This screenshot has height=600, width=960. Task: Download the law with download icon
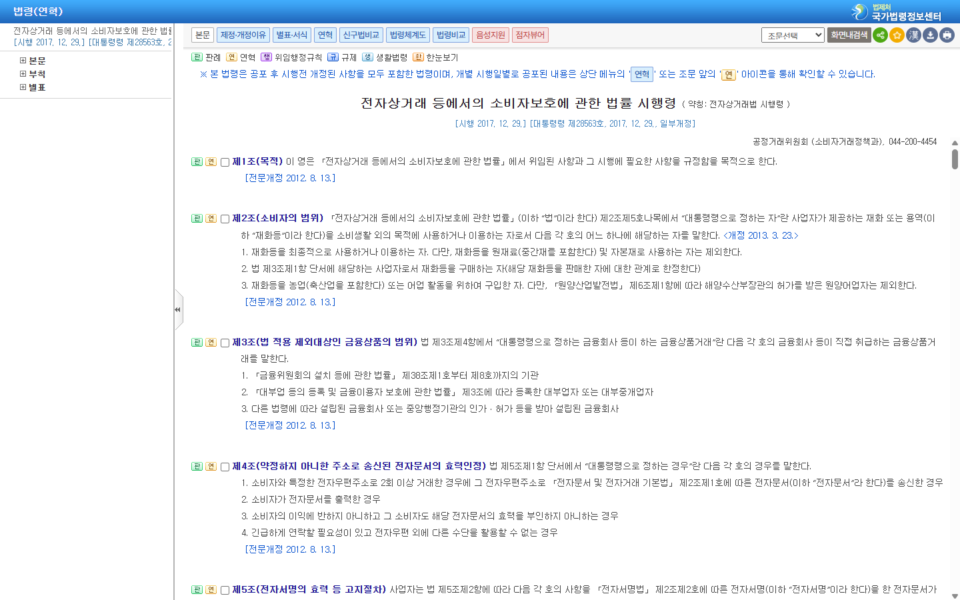tap(930, 35)
